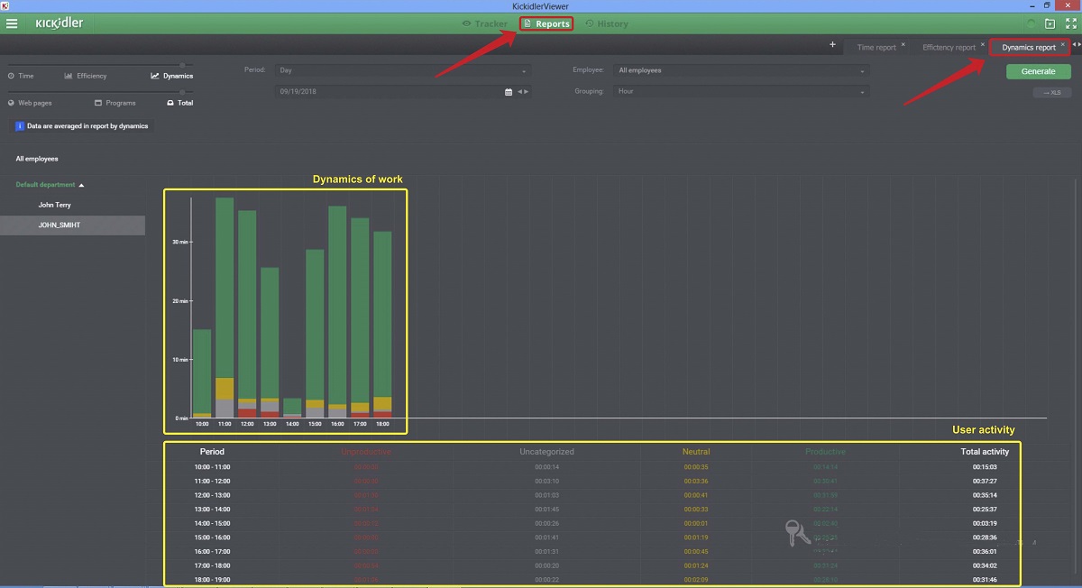The width and height of the screenshot is (1082, 588).
Task: Click the Kickidler logo
Action: tap(60, 23)
